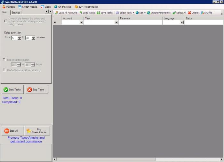Open the Account column dropdown
The width and height of the screenshot is (224, 162).
(81, 22)
